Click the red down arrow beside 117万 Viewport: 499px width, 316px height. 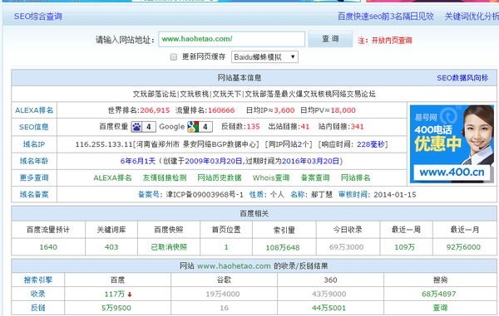coord(130,294)
